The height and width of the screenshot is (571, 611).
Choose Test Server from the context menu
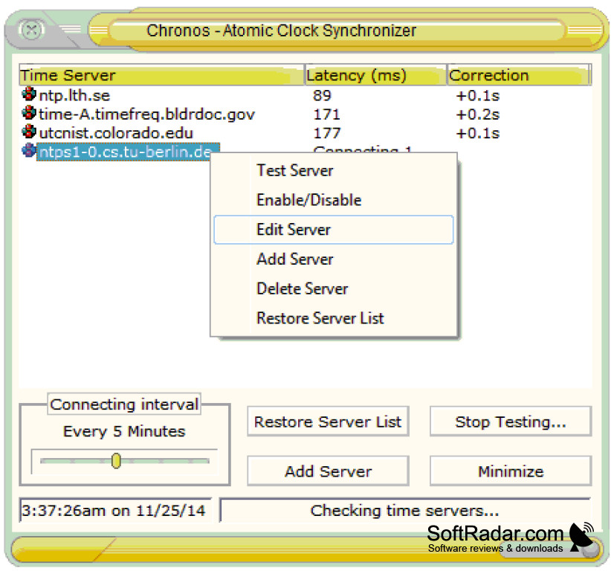click(334, 171)
